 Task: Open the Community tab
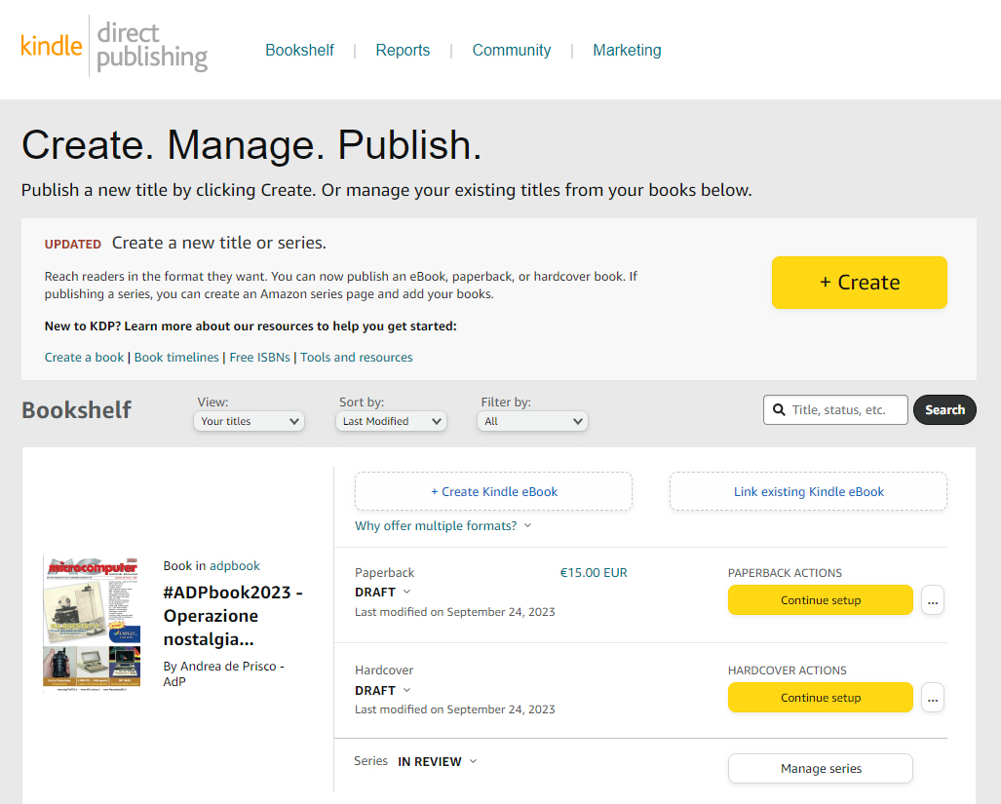click(x=512, y=50)
